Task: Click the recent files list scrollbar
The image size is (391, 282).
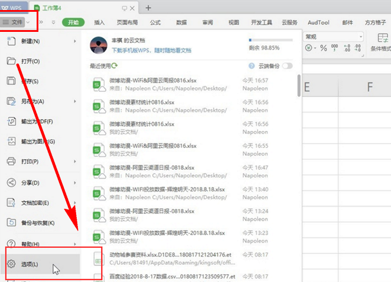Action: (299, 86)
